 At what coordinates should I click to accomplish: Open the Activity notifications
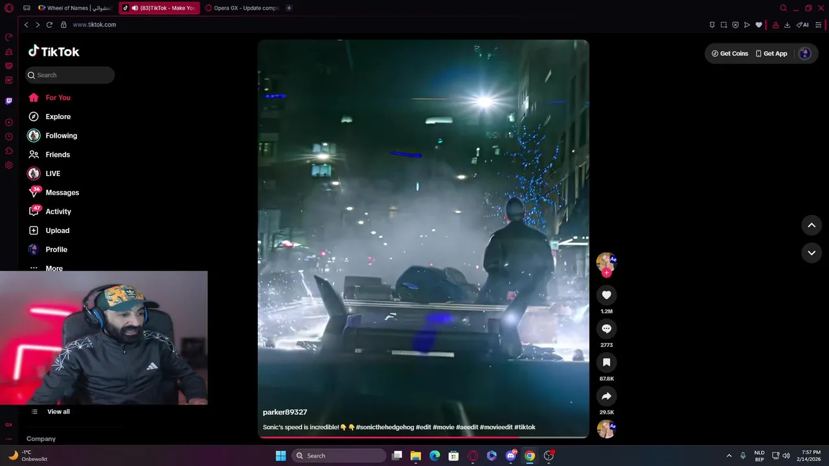50,212
